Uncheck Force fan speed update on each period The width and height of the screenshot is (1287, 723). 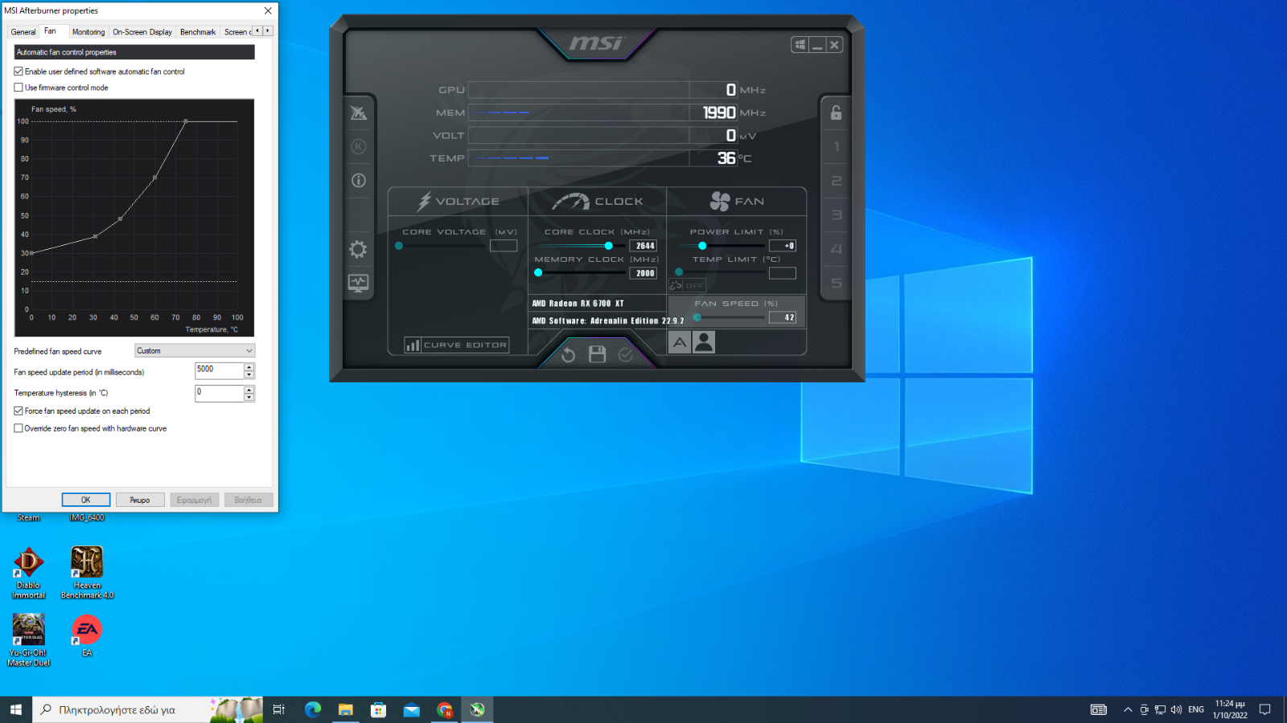(19, 411)
